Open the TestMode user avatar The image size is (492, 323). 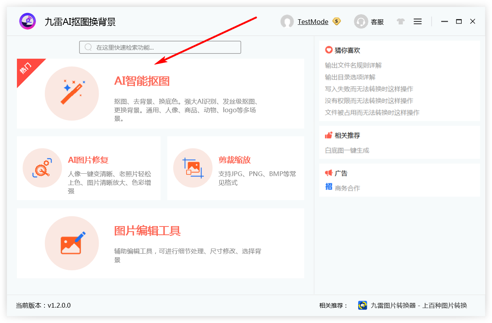point(287,21)
